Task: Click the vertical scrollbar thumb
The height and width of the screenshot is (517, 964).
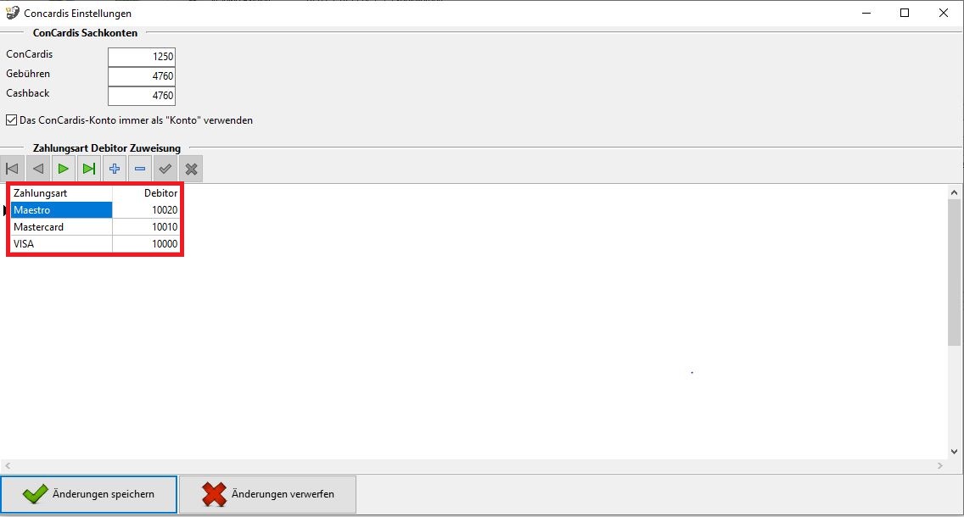Action: pyautogui.click(x=954, y=272)
